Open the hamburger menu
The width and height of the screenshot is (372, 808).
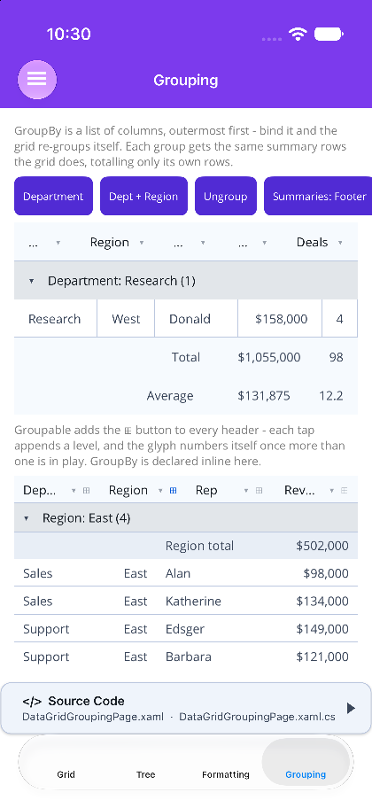pos(37,80)
